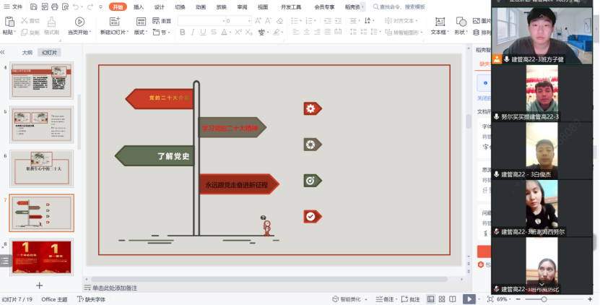
Task: Click the Format Painter brush icon
Action: (51, 22)
